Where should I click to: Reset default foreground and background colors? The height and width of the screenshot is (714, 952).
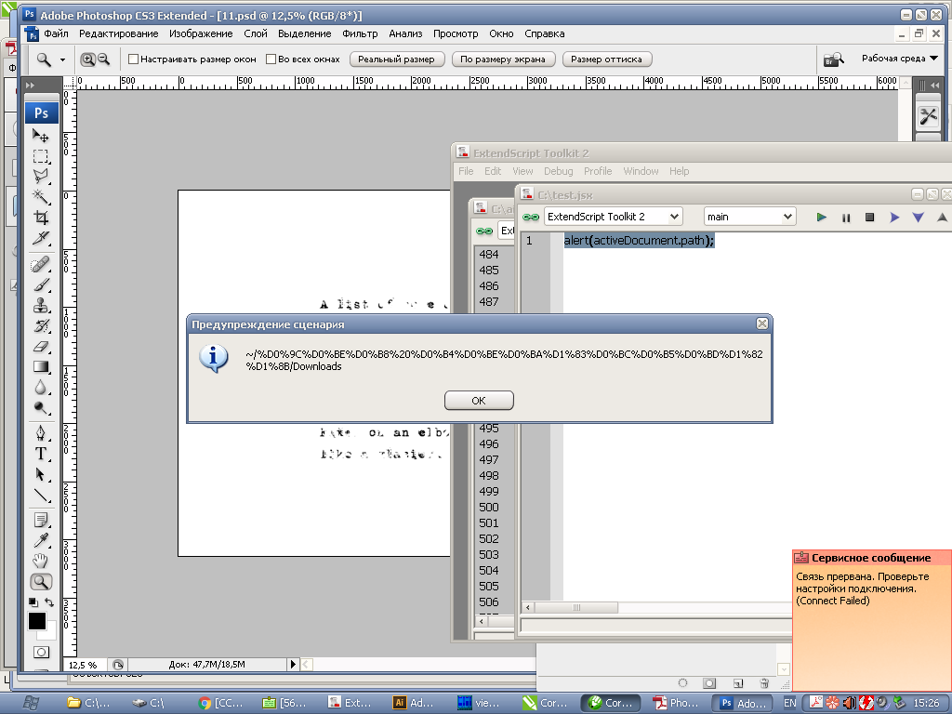pos(33,602)
